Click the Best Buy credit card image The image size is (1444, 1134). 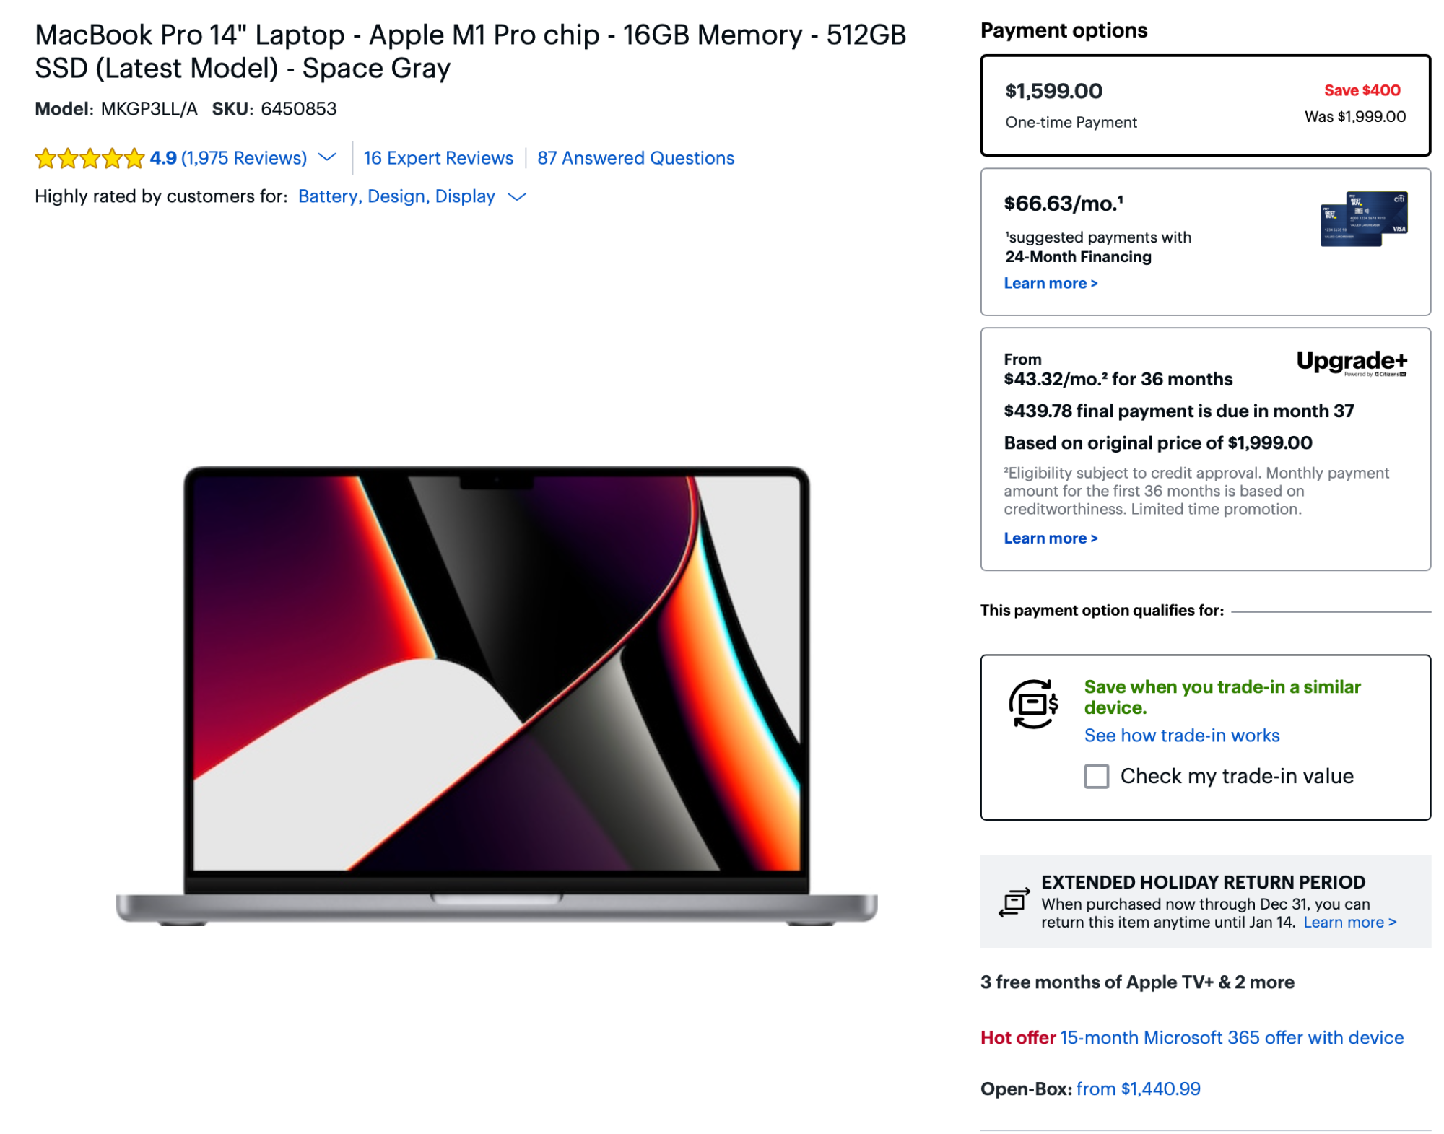click(x=1363, y=219)
